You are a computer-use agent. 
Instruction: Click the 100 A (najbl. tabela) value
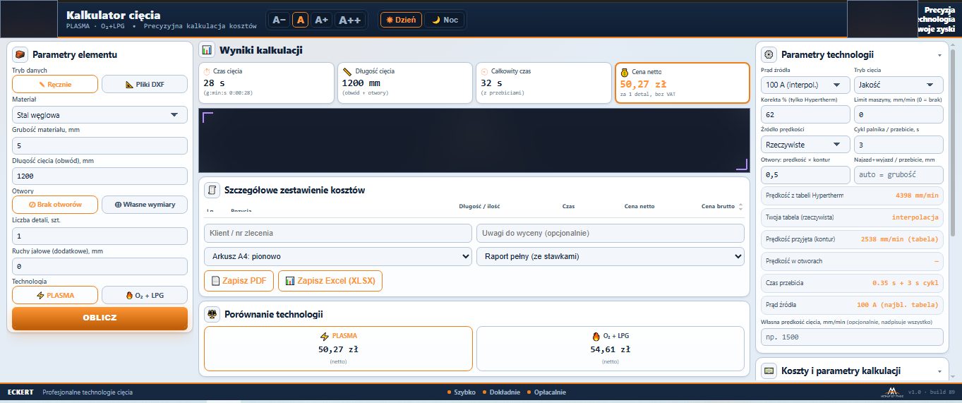click(898, 304)
